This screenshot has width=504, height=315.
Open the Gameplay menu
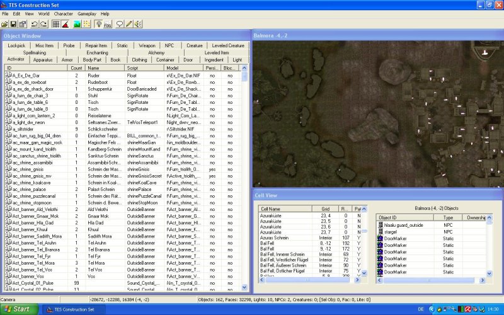(x=86, y=13)
